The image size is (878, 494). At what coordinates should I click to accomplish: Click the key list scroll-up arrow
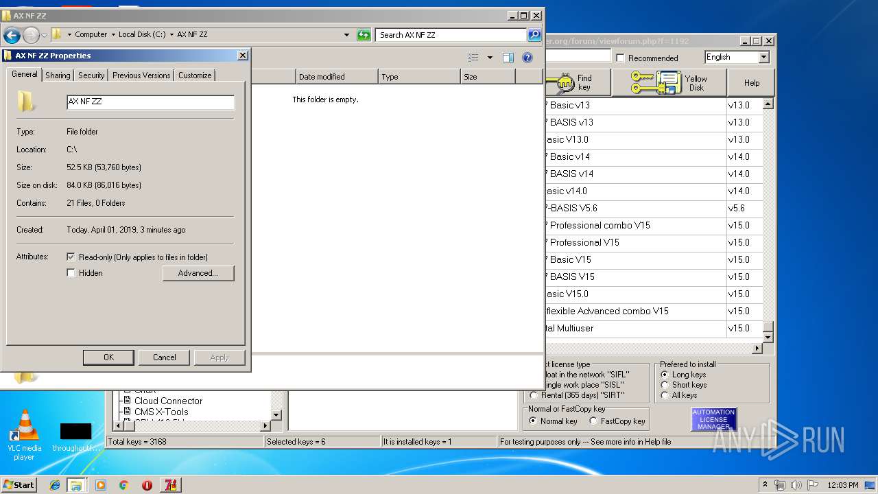[768, 104]
